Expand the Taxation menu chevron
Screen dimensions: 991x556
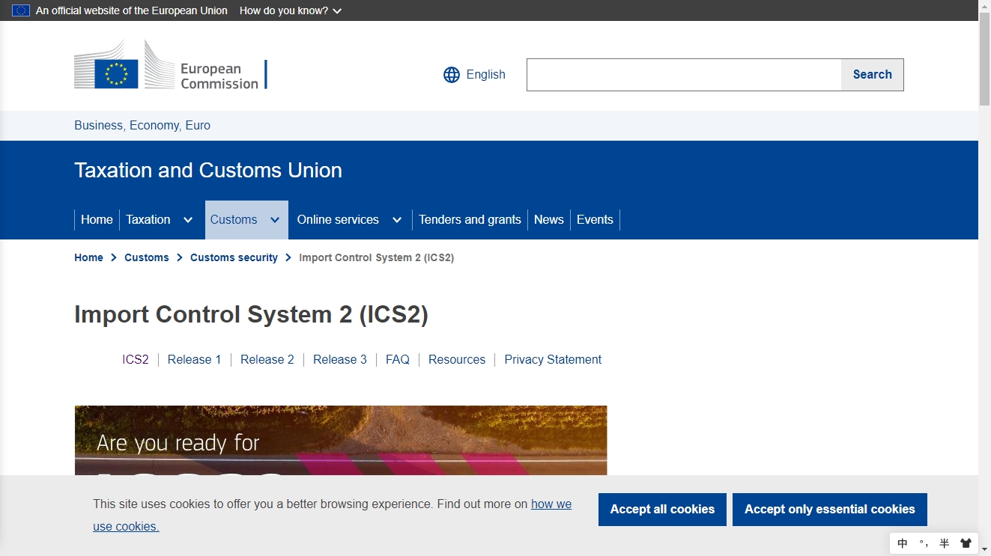click(188, 220)
